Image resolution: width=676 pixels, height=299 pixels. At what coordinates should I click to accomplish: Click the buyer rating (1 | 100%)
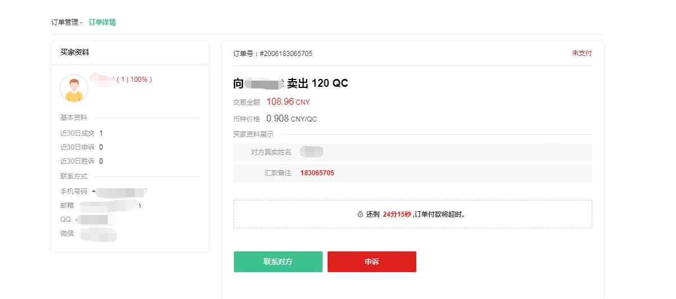pyautogui.click(x=135, y=80)
